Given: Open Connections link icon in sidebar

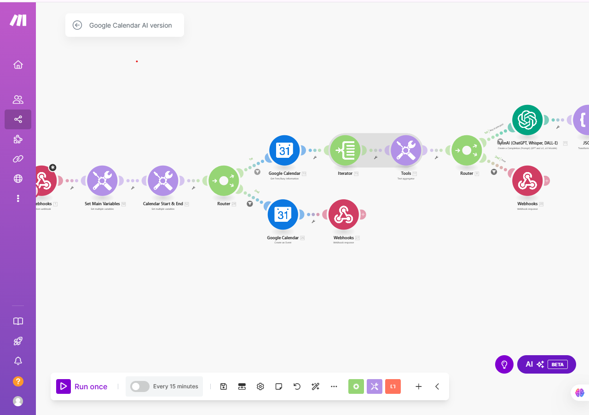Looking at the screenshot, I should tap(18, 159).
